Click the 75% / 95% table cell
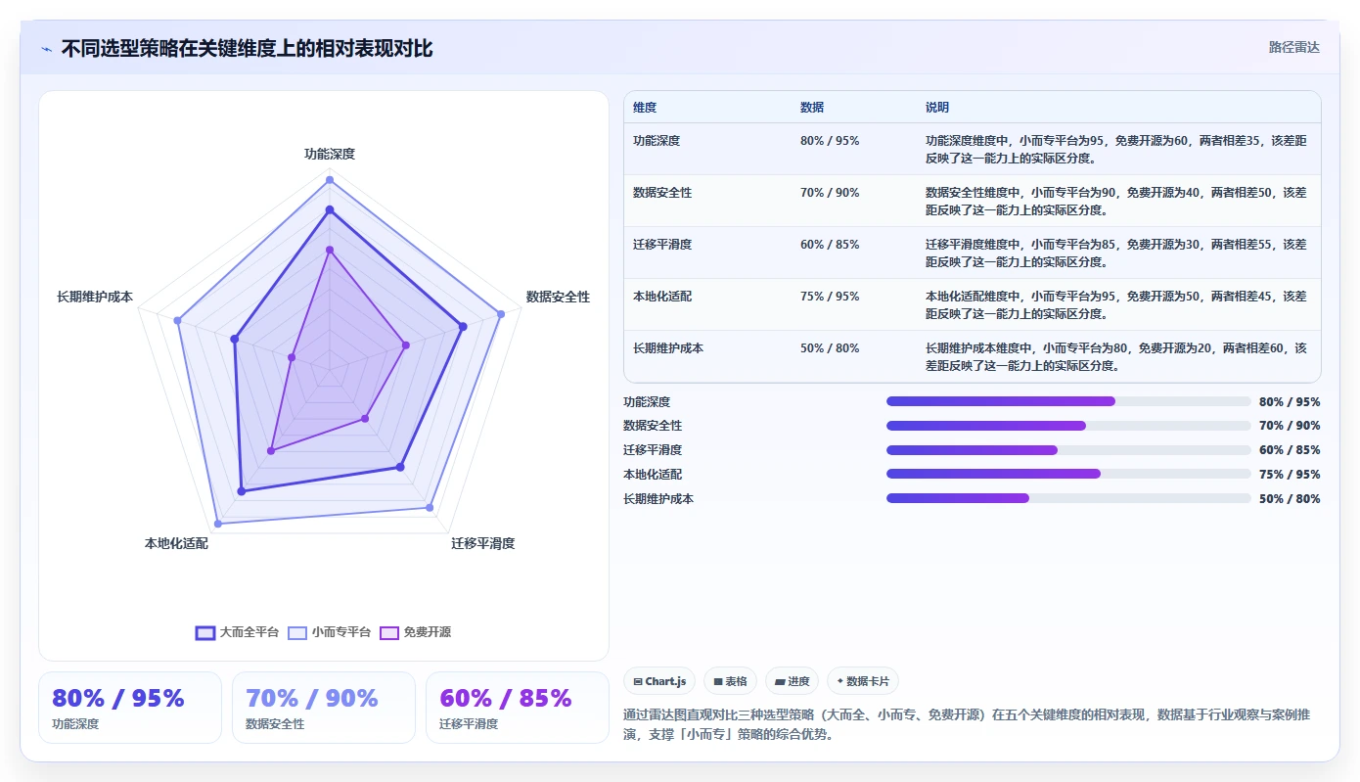Screen dimensions: 1360x782 (830, 297)
